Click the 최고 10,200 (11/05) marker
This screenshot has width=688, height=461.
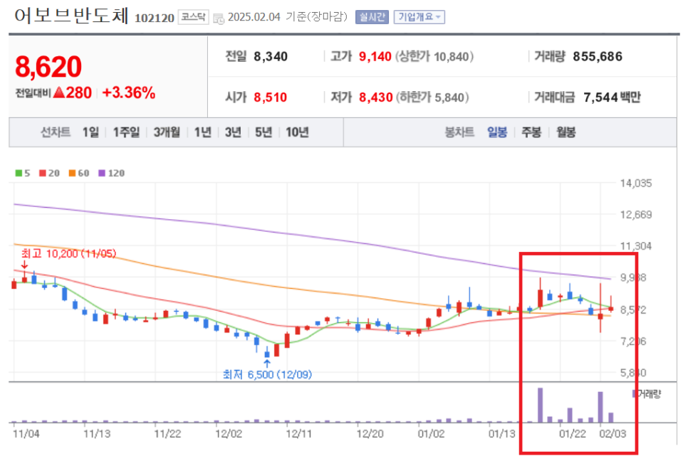tap(68, 254)
